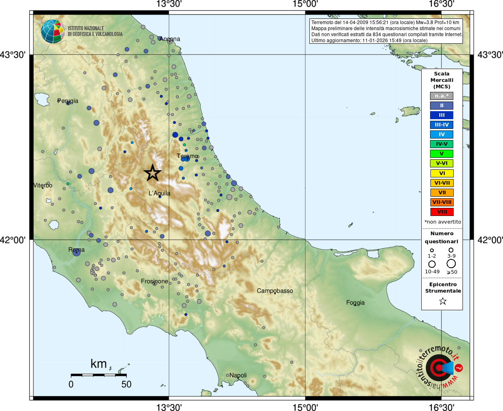
Task: Click the smallest 1-2 questionnaire circle in legend
Action: tap(432, 250)
